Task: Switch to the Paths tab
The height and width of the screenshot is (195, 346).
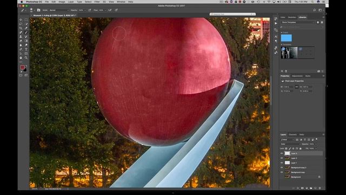Action: (302, 135)
